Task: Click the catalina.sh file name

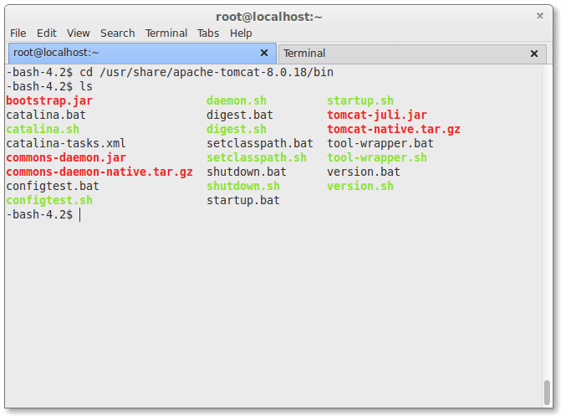Action: pos(43,129)
